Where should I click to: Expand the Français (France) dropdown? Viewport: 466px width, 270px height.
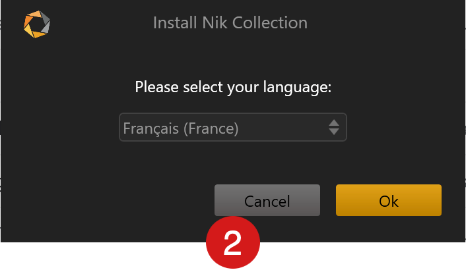233,127
